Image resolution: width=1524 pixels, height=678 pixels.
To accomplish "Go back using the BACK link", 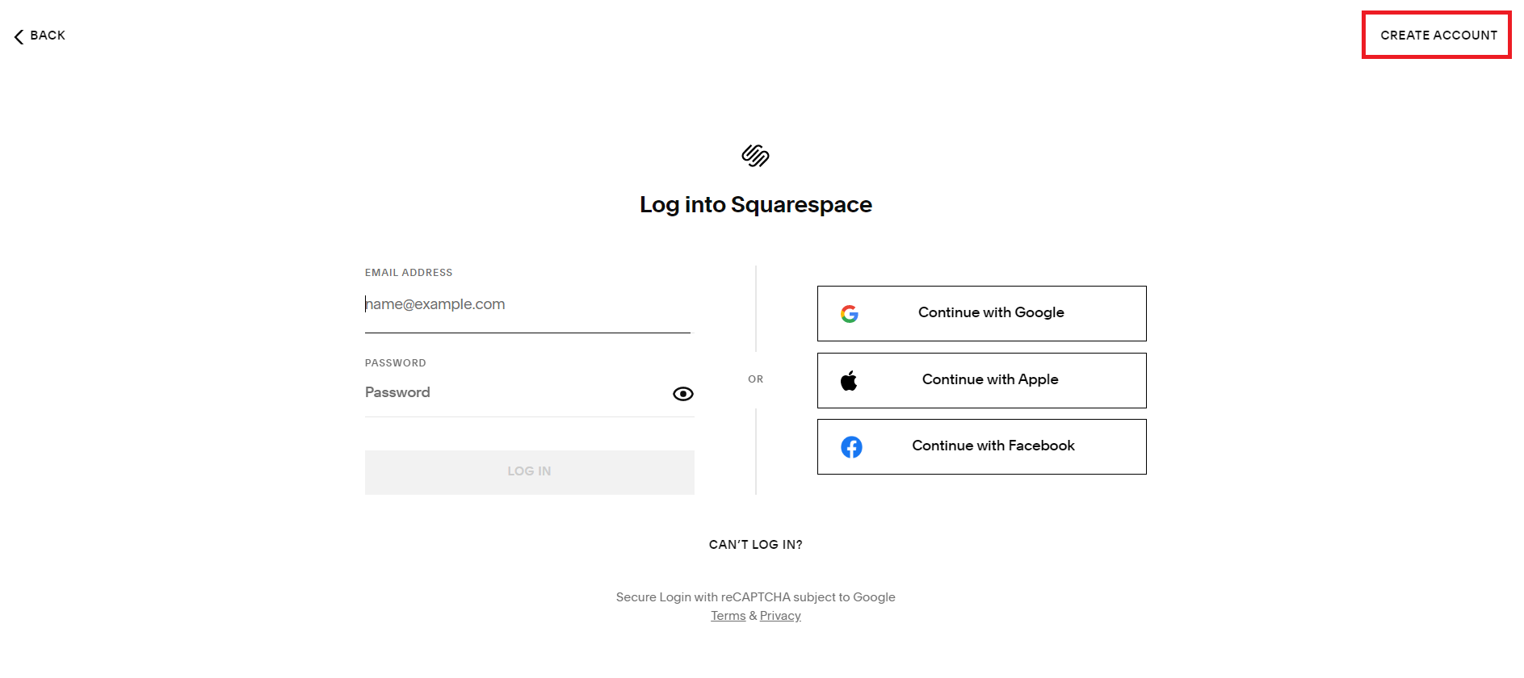I will 40,36.
